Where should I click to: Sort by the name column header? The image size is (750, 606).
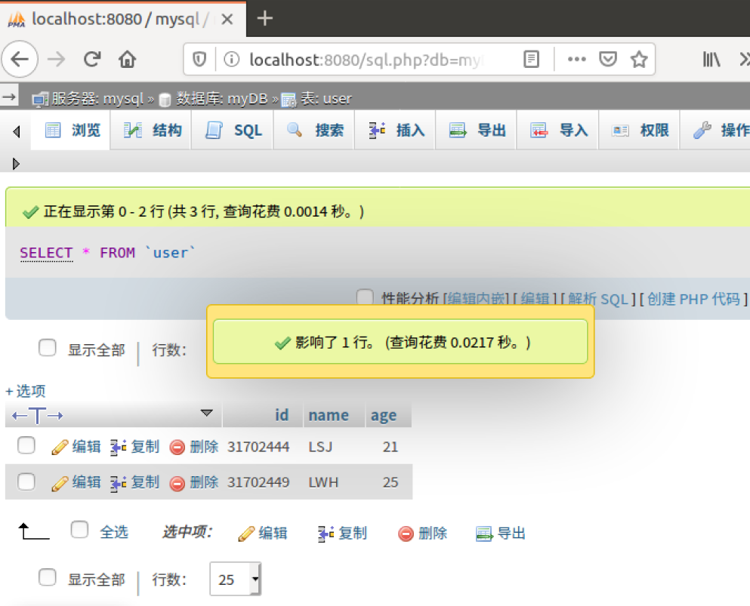[328, 415]
